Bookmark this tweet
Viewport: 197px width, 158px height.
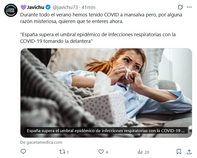pos(179,152)
